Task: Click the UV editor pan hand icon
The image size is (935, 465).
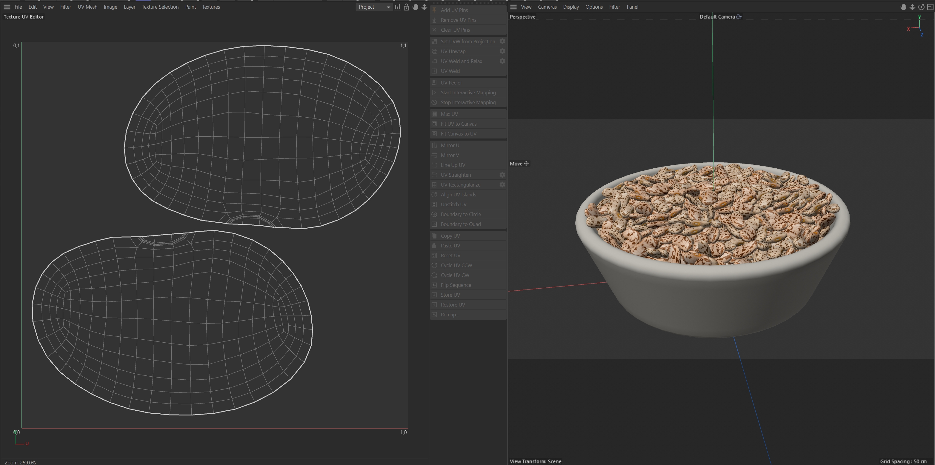Action: pyautogui.click(x=415, y=7)
